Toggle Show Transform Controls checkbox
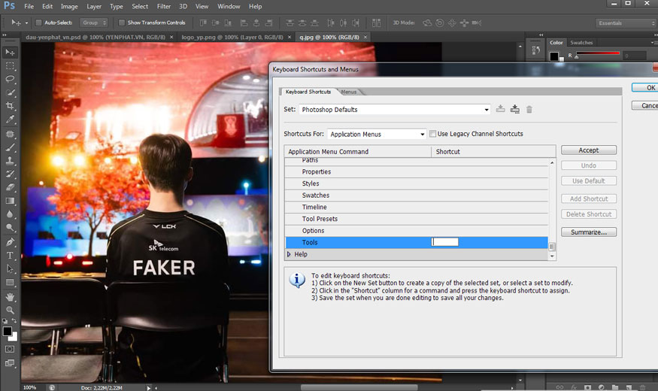This screenshot has width=658, height=391. click(x=122, y=23)
